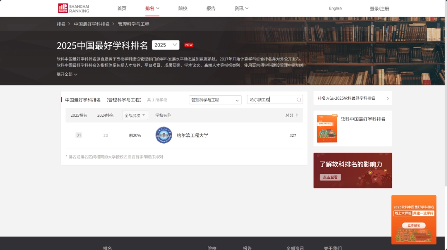Click the school search input field
Image resolution: width=447 pixels, height=250 pixels.
(x=271, y=100)
